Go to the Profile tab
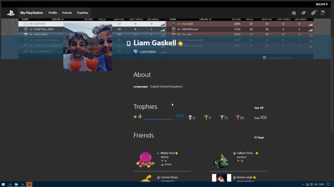334x187 pixels. pyautogui.click(x=53, y=13)
